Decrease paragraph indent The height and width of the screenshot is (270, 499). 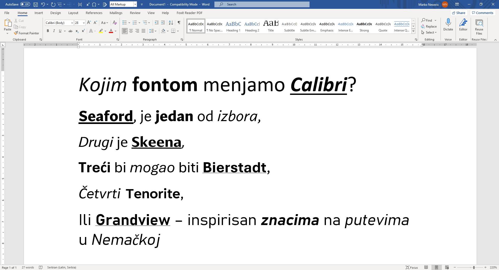pos(156,23)
